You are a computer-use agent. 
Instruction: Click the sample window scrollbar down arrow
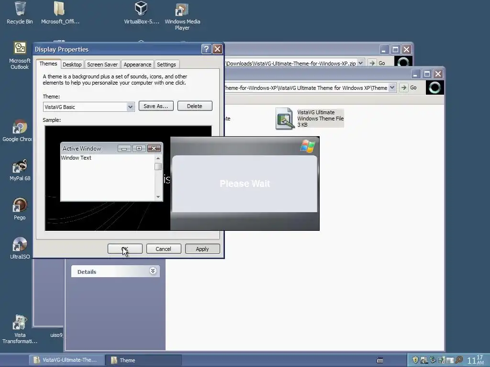pos(158,196)
